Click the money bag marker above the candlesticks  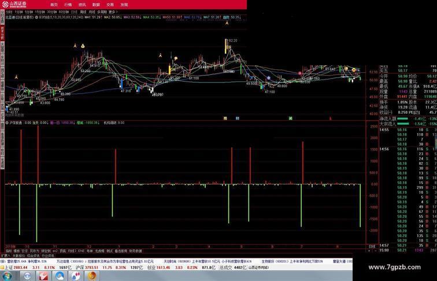[x=83, y=46]
